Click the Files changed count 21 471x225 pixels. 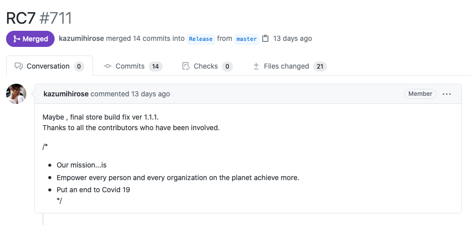(x=320, y=66)
